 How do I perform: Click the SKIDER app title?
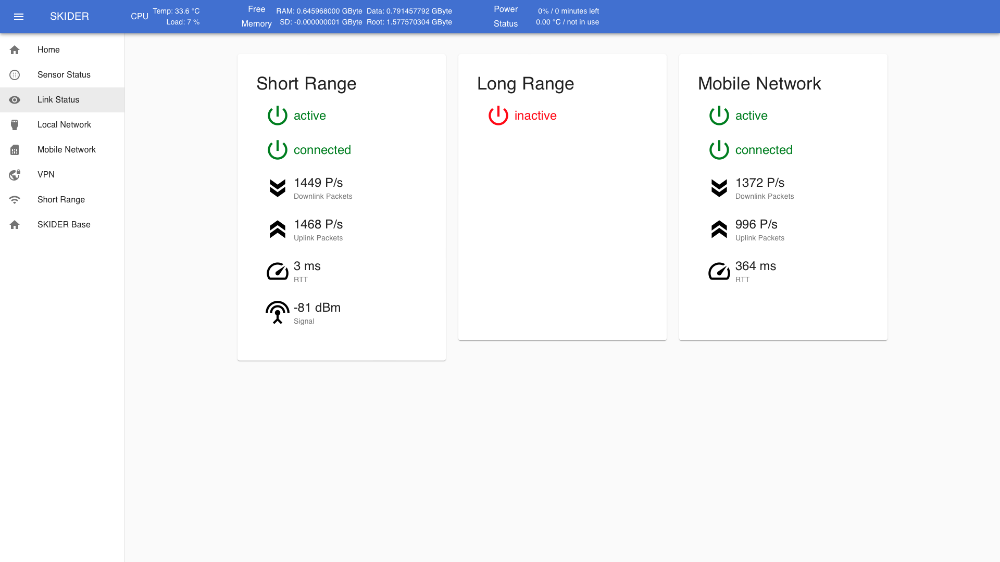(x=69, y=17)
